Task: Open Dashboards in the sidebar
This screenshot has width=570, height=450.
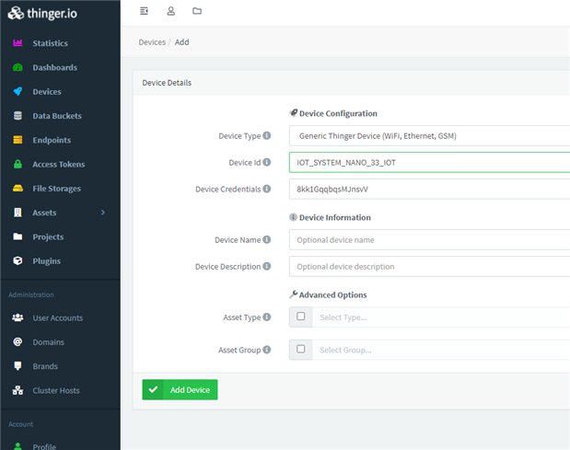Action: click(x=54, y=67)
